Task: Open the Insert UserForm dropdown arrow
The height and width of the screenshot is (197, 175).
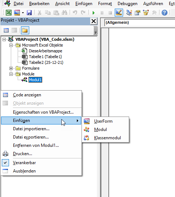Action: (23, 13)
